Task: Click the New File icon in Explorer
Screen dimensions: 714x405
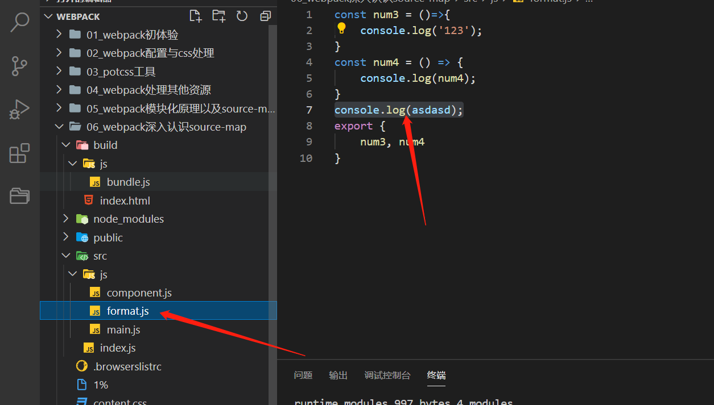Action: [195, 16]
